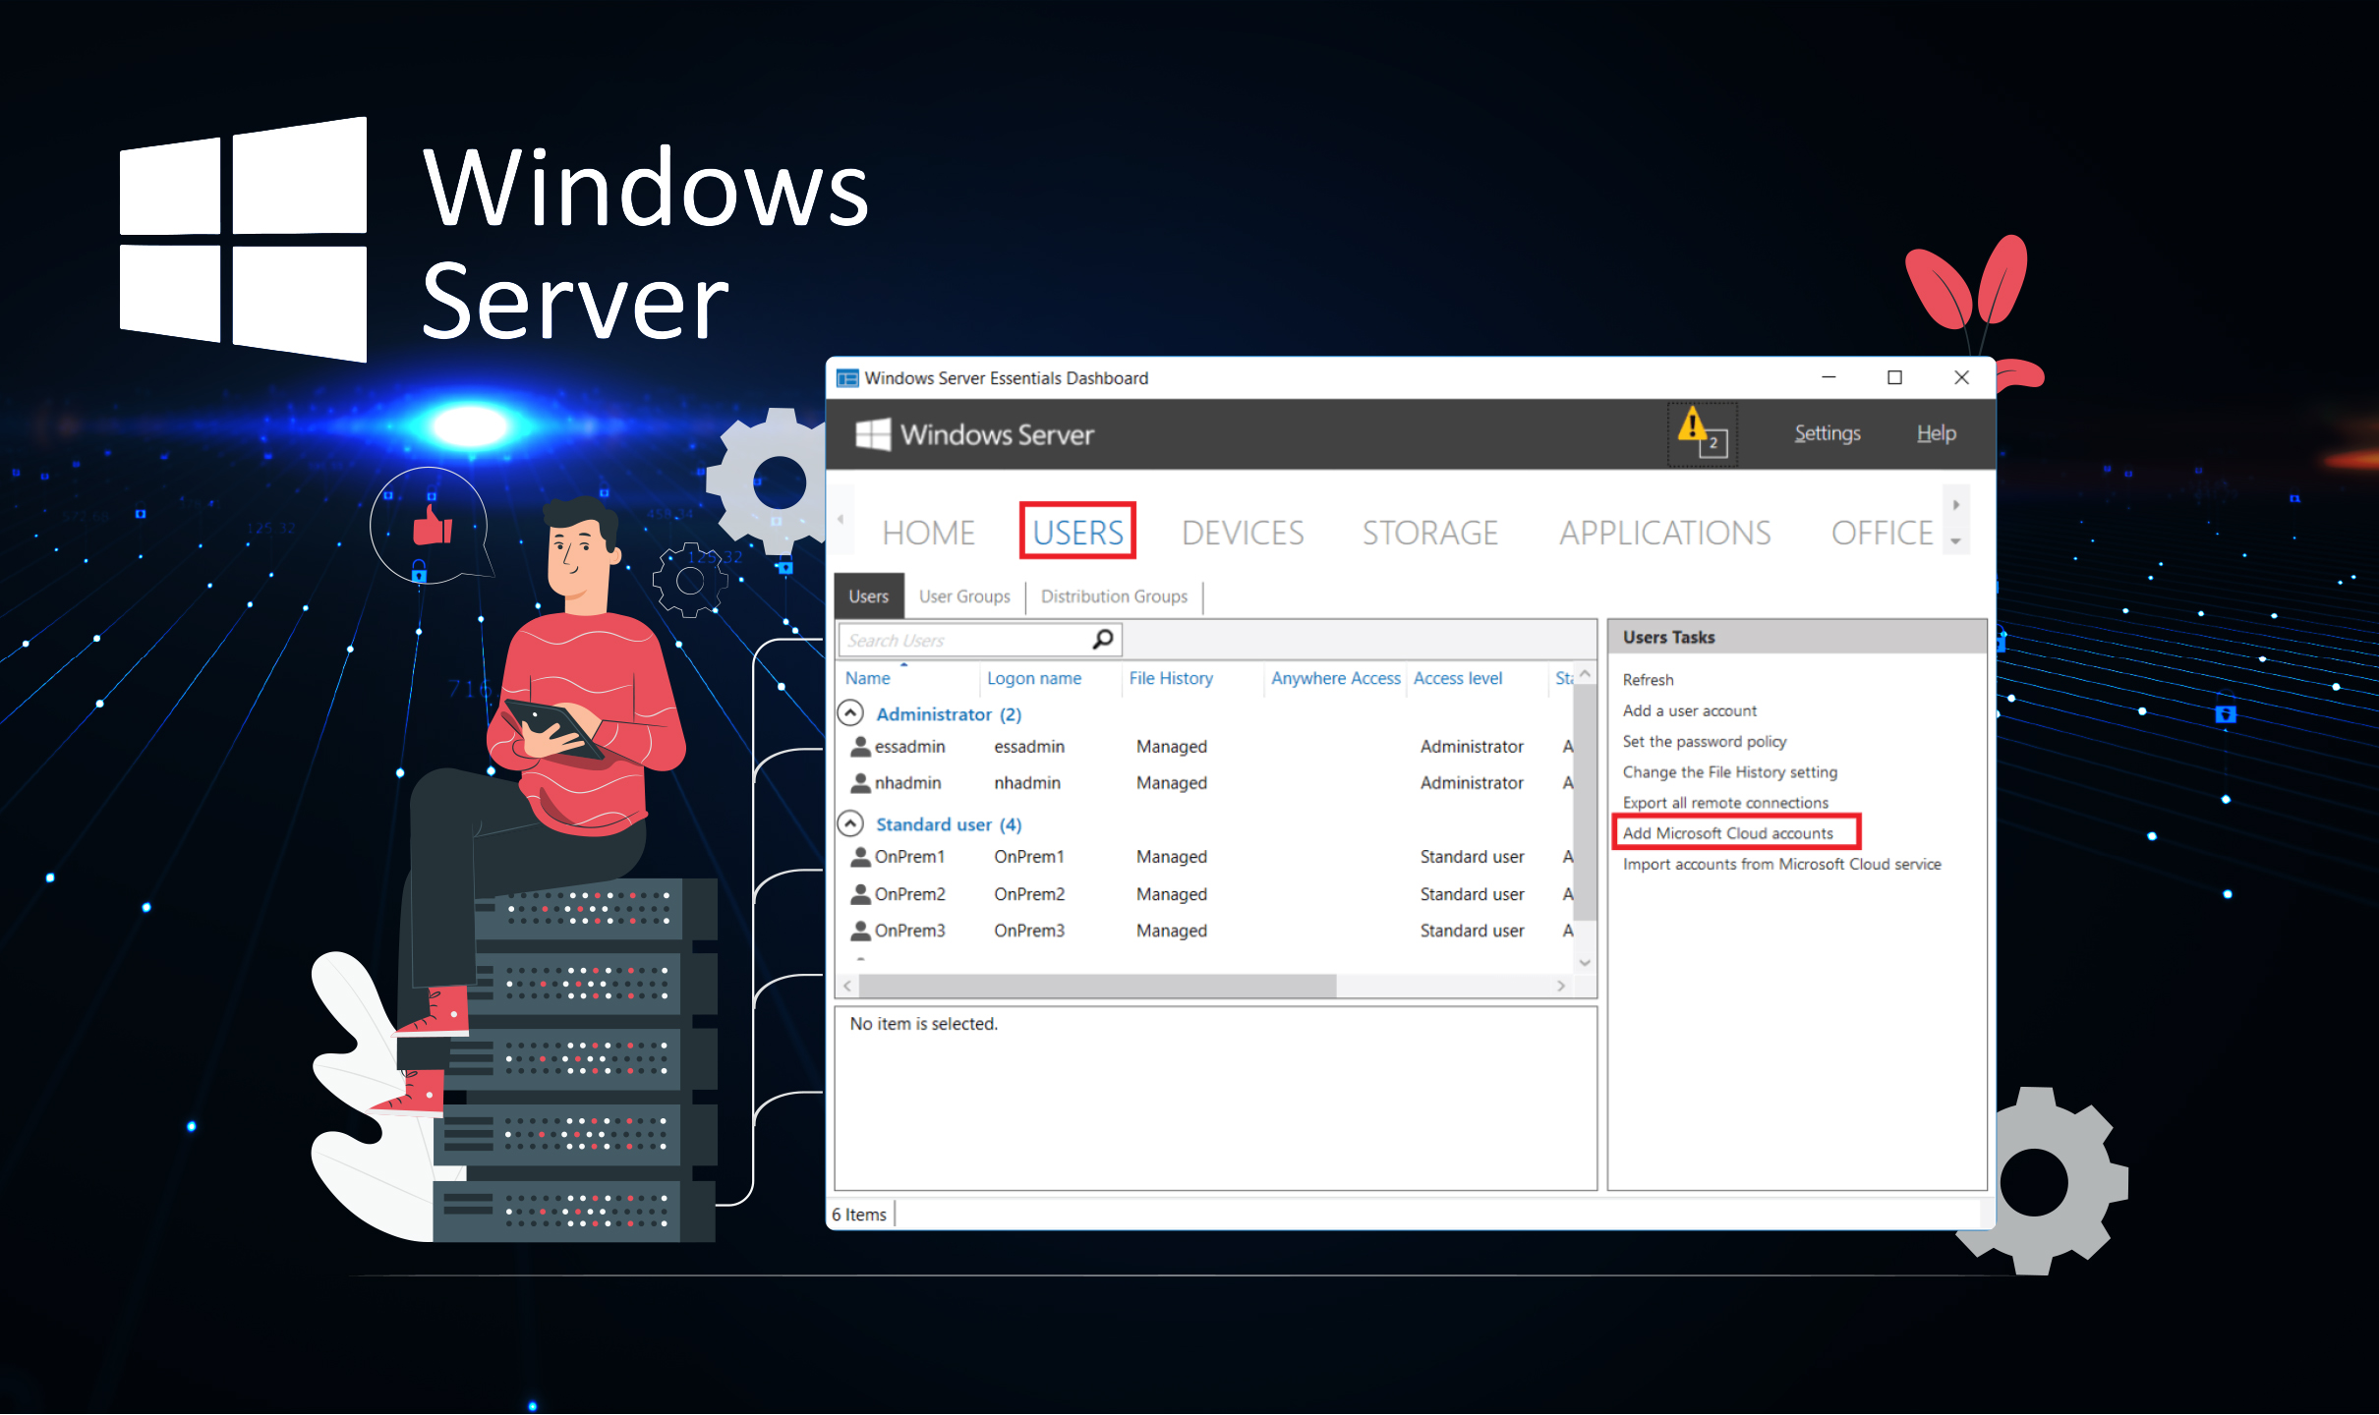Click the list's scroll right arrow
The height and width of the screenshot is (1415, 2379).
[1561, 985]
